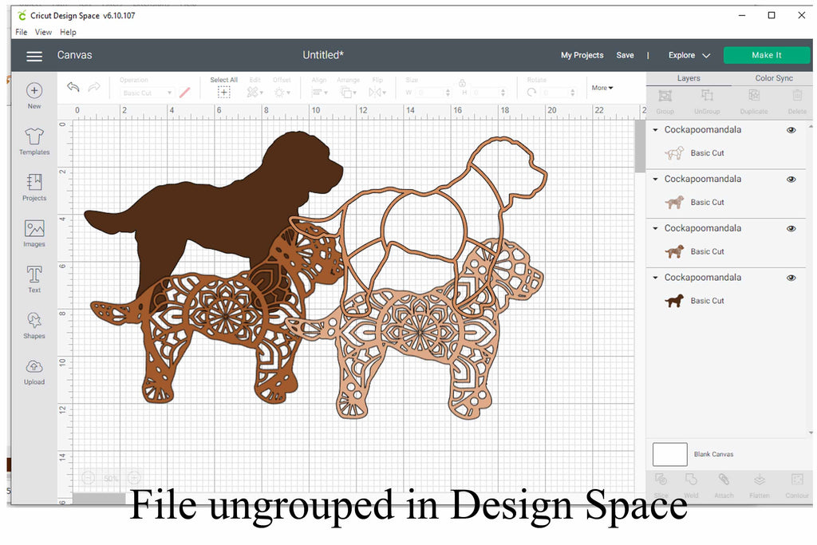Open the File menu
817x545 pixels.
[22, 32]
